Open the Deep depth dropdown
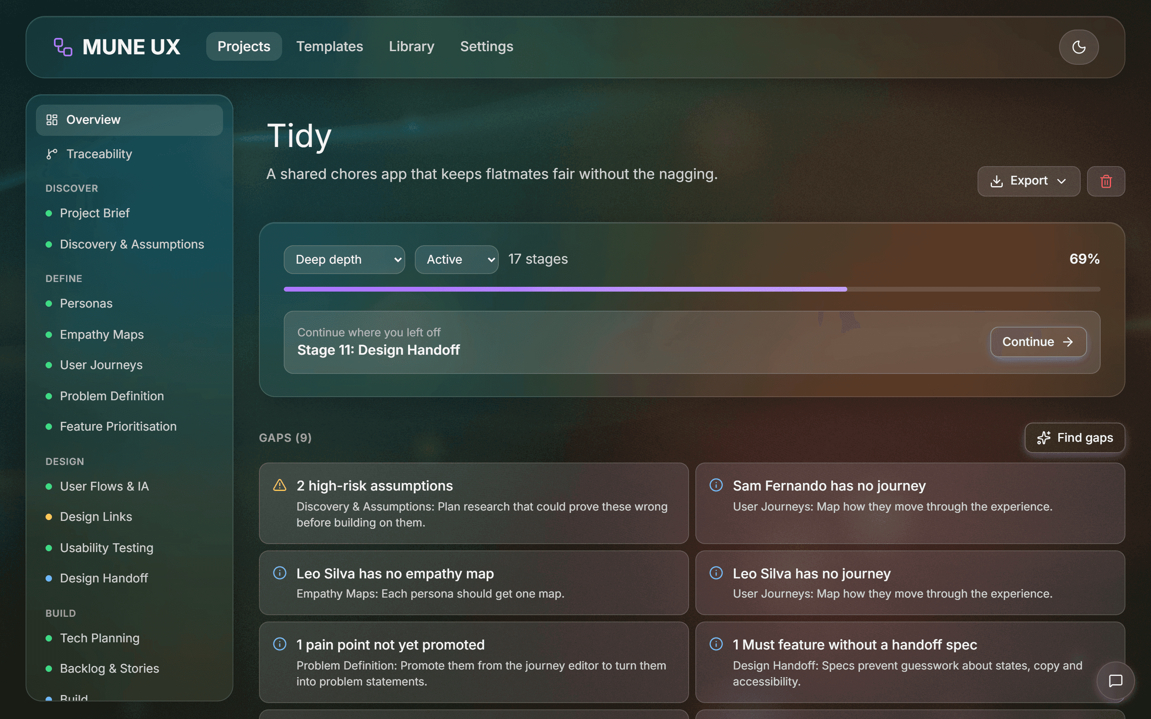The width and height of the screenshot is (1151, 719). point(345,260)
